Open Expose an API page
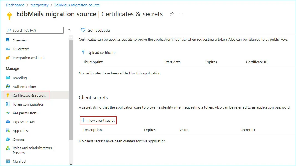The image size is (296, 166). click(x=24, y=122)
